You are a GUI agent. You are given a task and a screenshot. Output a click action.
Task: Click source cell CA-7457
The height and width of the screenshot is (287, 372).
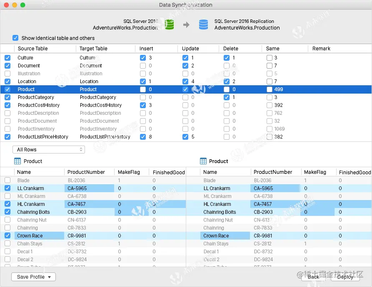(89, 204)
